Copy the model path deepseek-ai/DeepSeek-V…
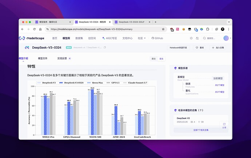 (105, 48)
